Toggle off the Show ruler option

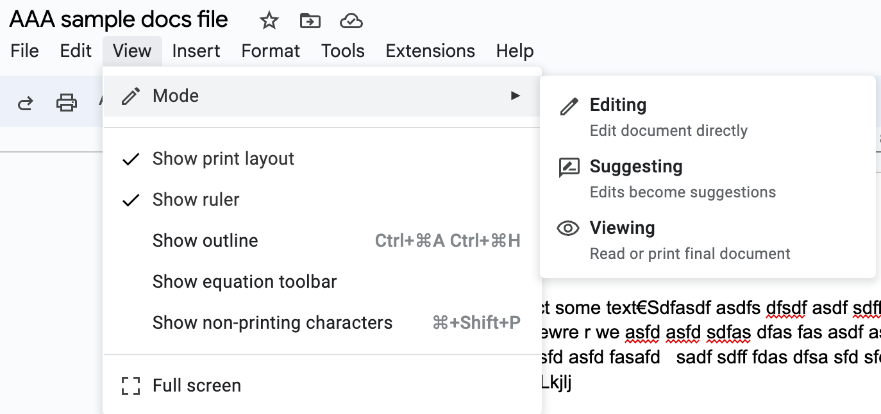tap(196, 200)
